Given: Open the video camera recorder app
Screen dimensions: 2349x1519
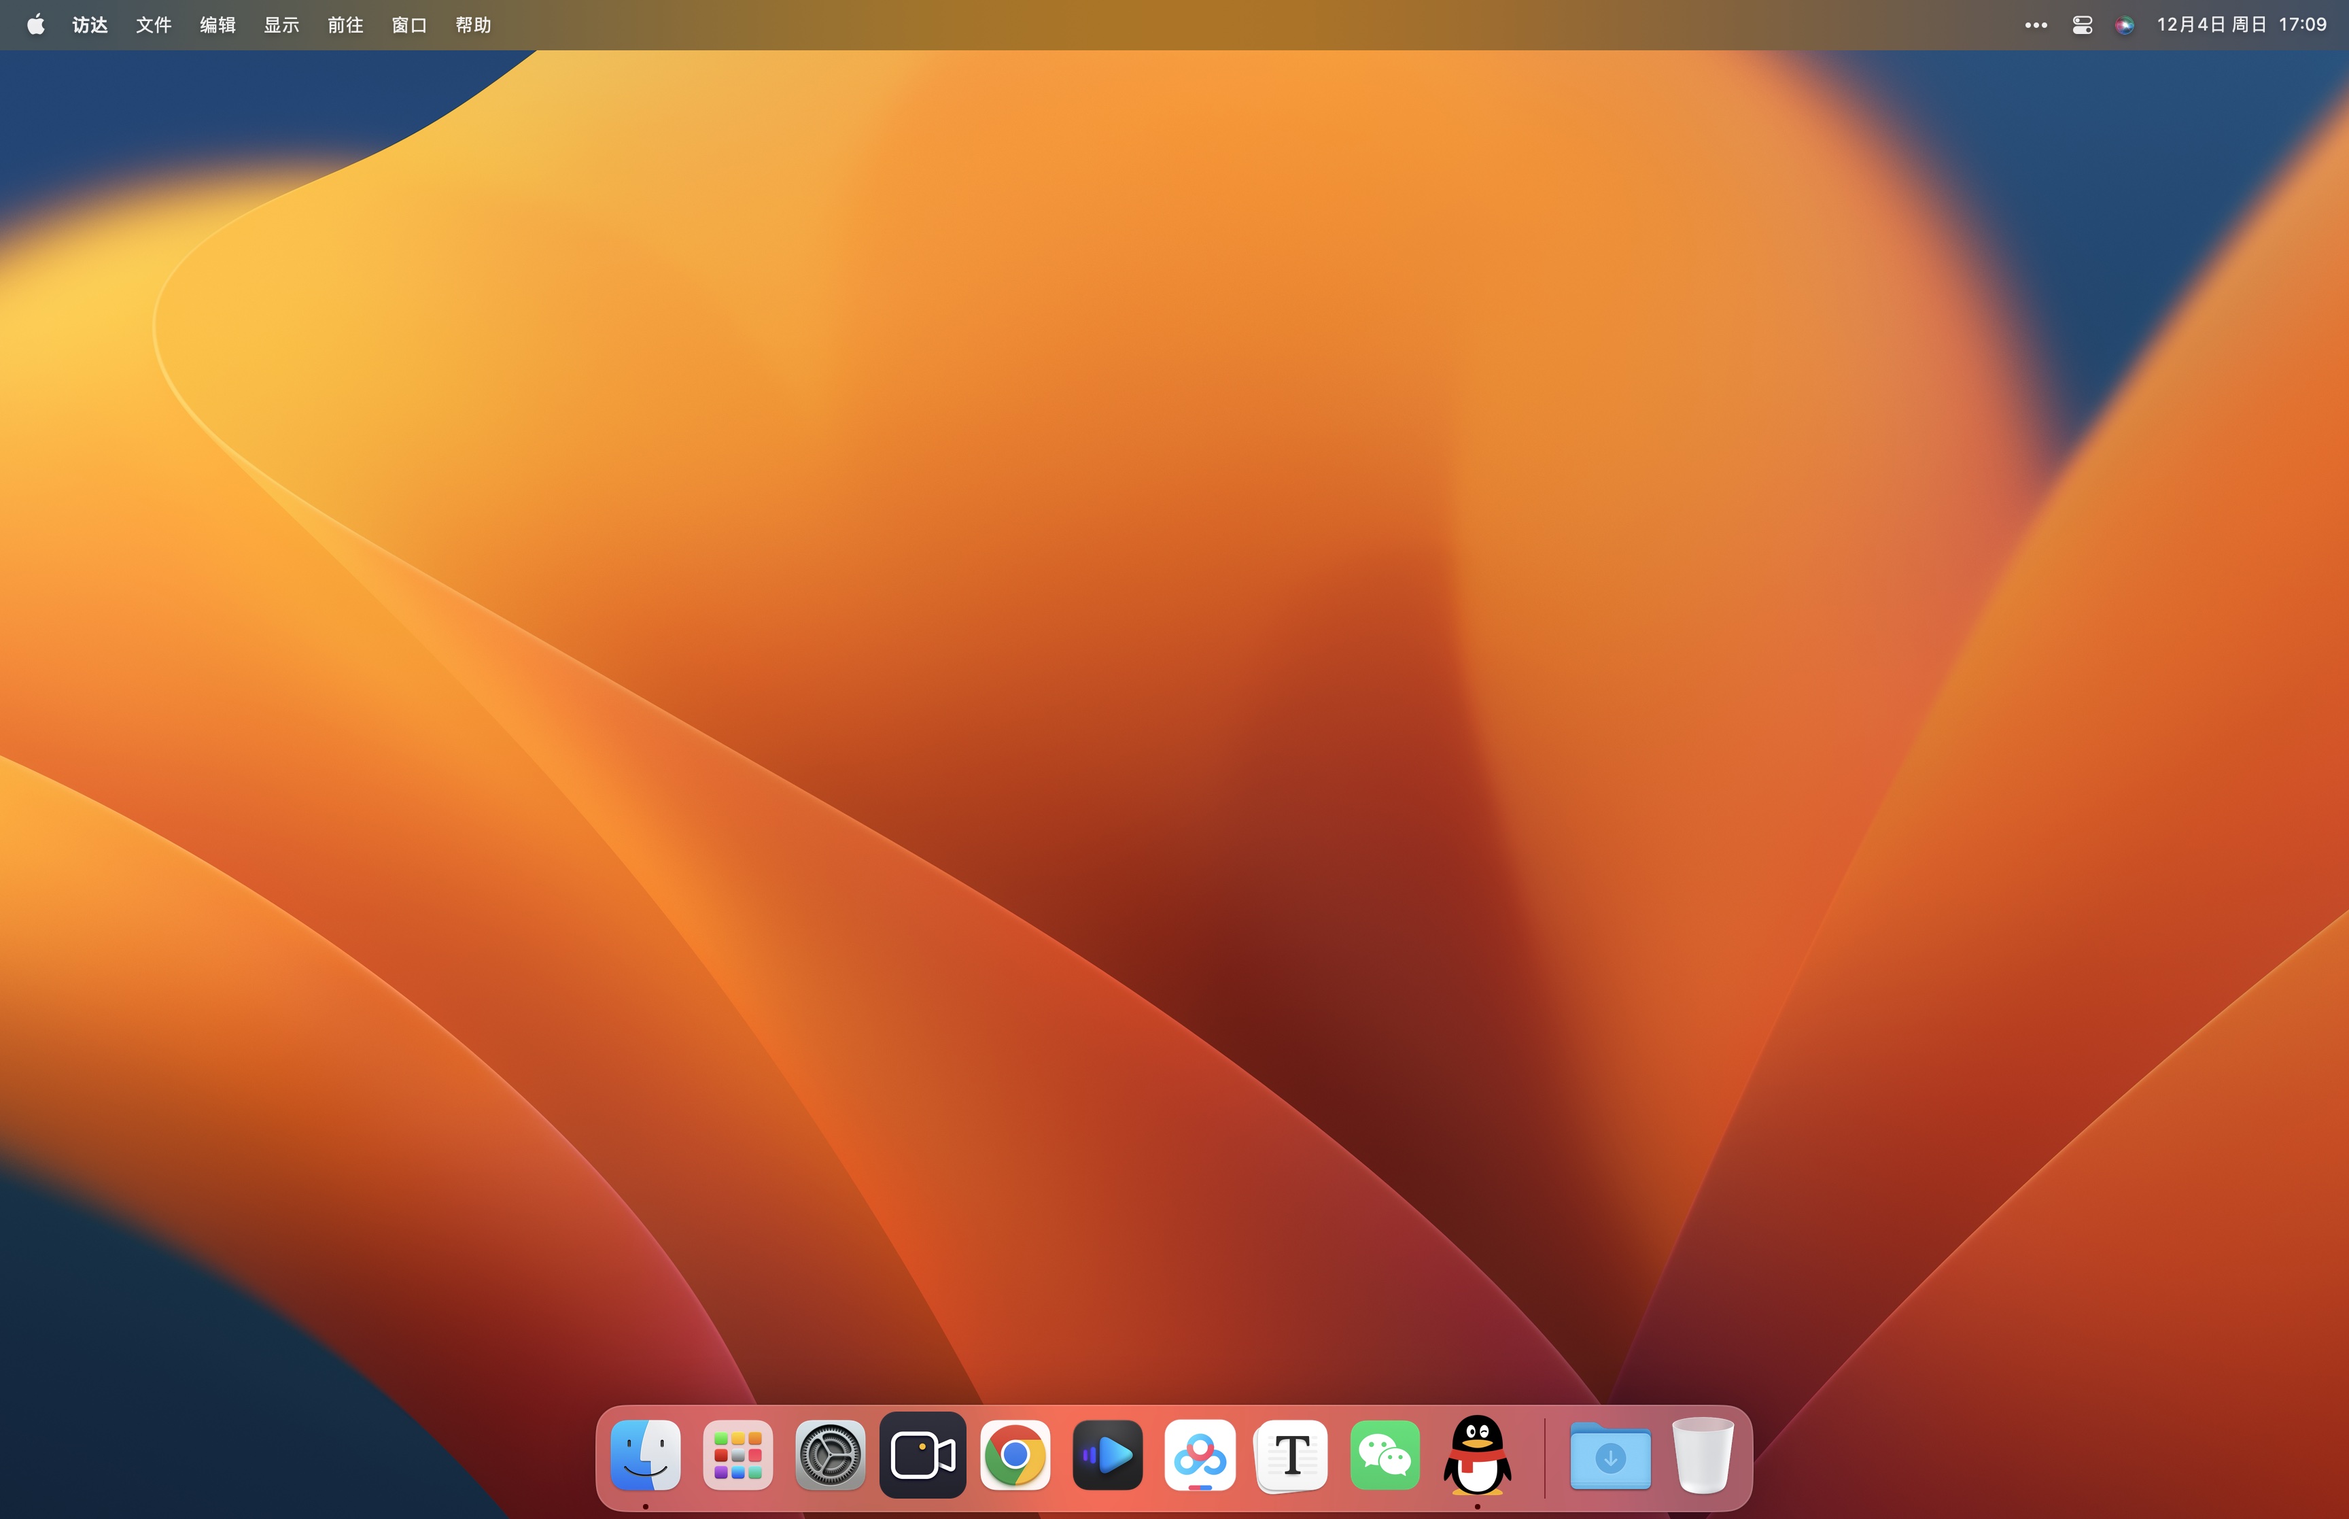Looking at the screenshot, I should coord(922,1455).
